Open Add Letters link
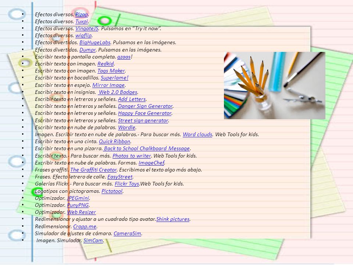Screen dimensions: 353x265 coord(132,99)
